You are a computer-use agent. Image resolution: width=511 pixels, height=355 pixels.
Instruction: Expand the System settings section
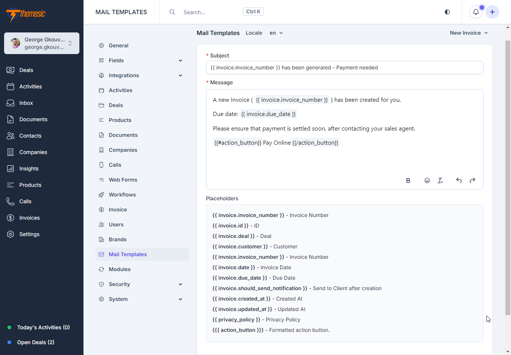(142, 299)
